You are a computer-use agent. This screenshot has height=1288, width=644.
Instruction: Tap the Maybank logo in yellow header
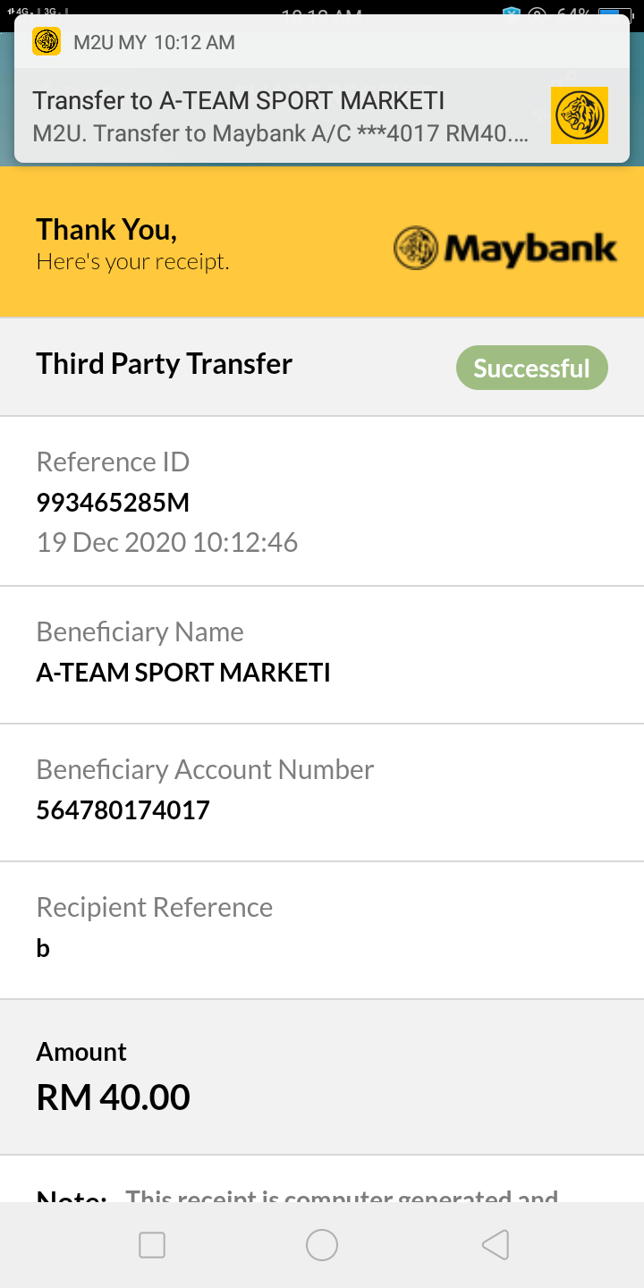point(505,248)
